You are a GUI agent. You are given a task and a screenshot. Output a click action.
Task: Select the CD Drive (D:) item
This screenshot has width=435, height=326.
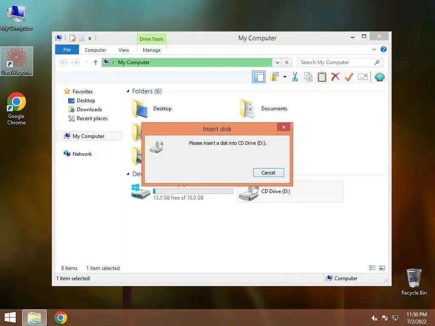coord(290,191)
